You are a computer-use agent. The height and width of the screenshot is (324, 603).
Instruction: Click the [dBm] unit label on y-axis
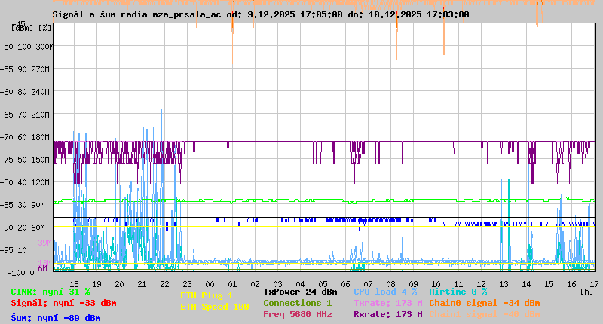click(23, 27)
